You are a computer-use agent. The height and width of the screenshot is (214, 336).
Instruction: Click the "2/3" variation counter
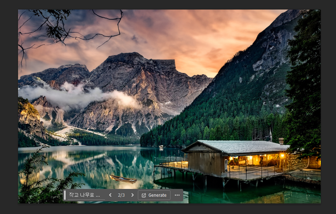pos(121,195)
